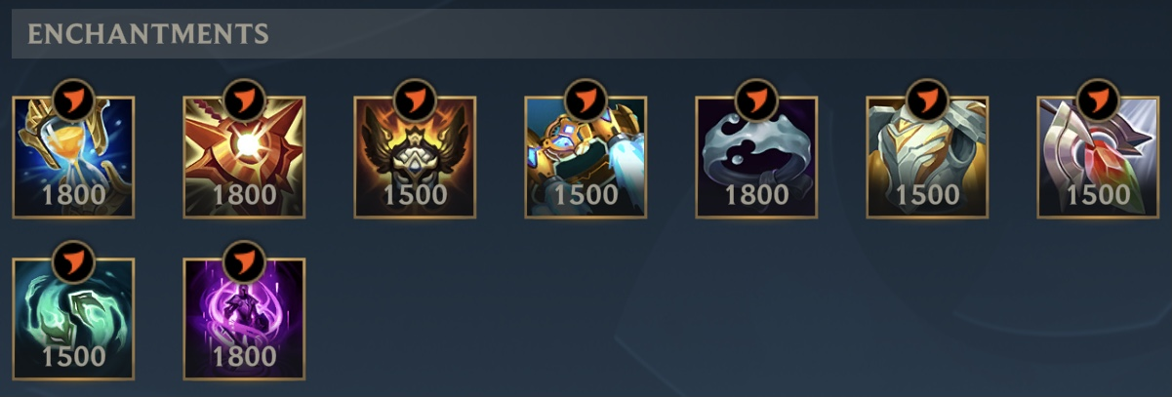Click the orange badge above the hourglass enchant
Viewport: 1172px width, 397px height.
(x=73, y=99)
